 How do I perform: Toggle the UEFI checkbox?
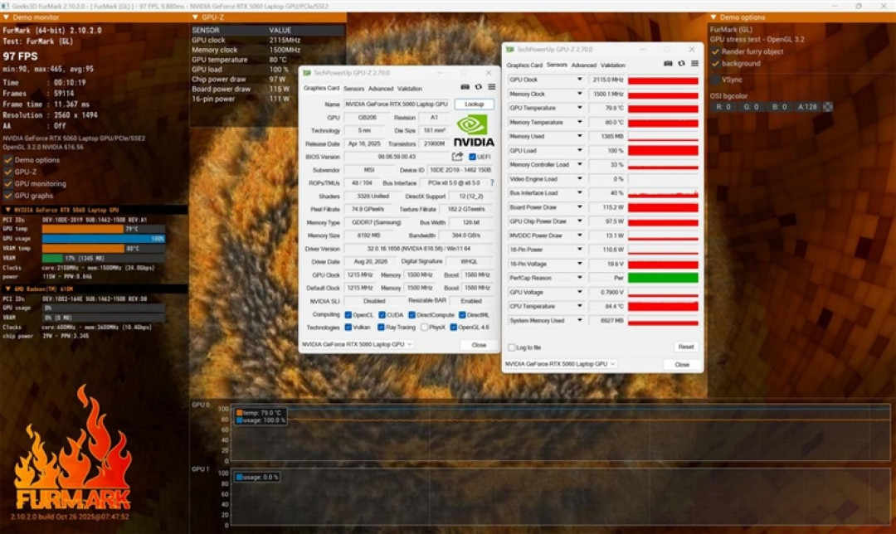(x=473, y=157)
